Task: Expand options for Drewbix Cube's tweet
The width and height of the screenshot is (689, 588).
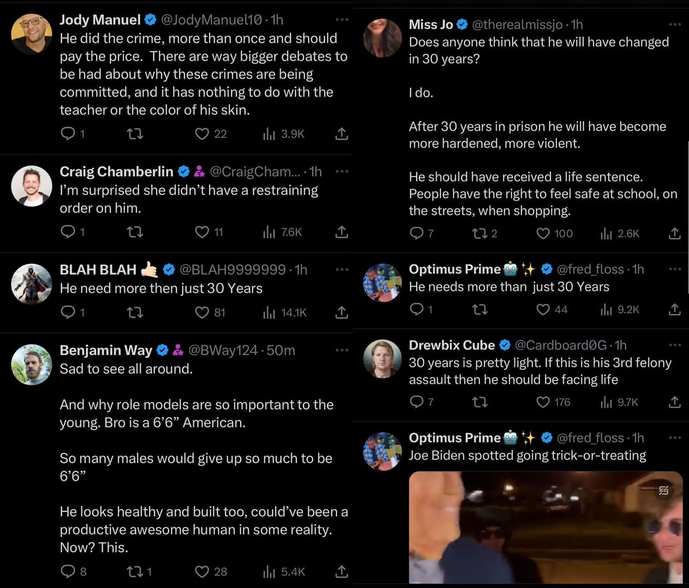Action: [x=675, y=345]
